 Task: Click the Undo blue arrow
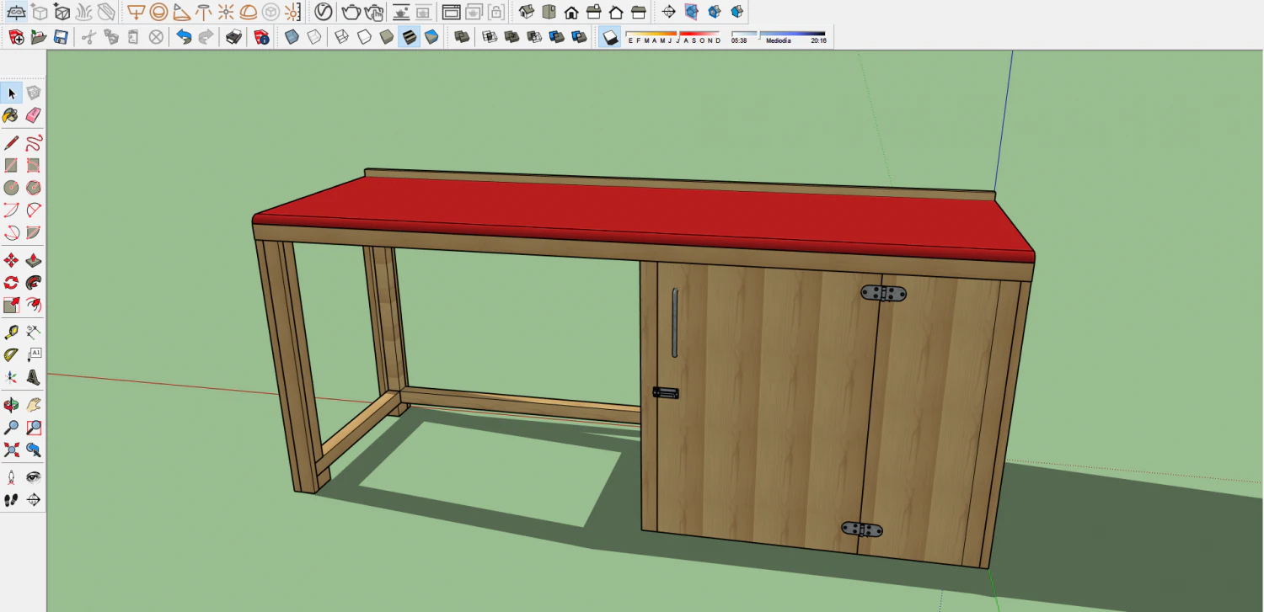coord(183,37)
